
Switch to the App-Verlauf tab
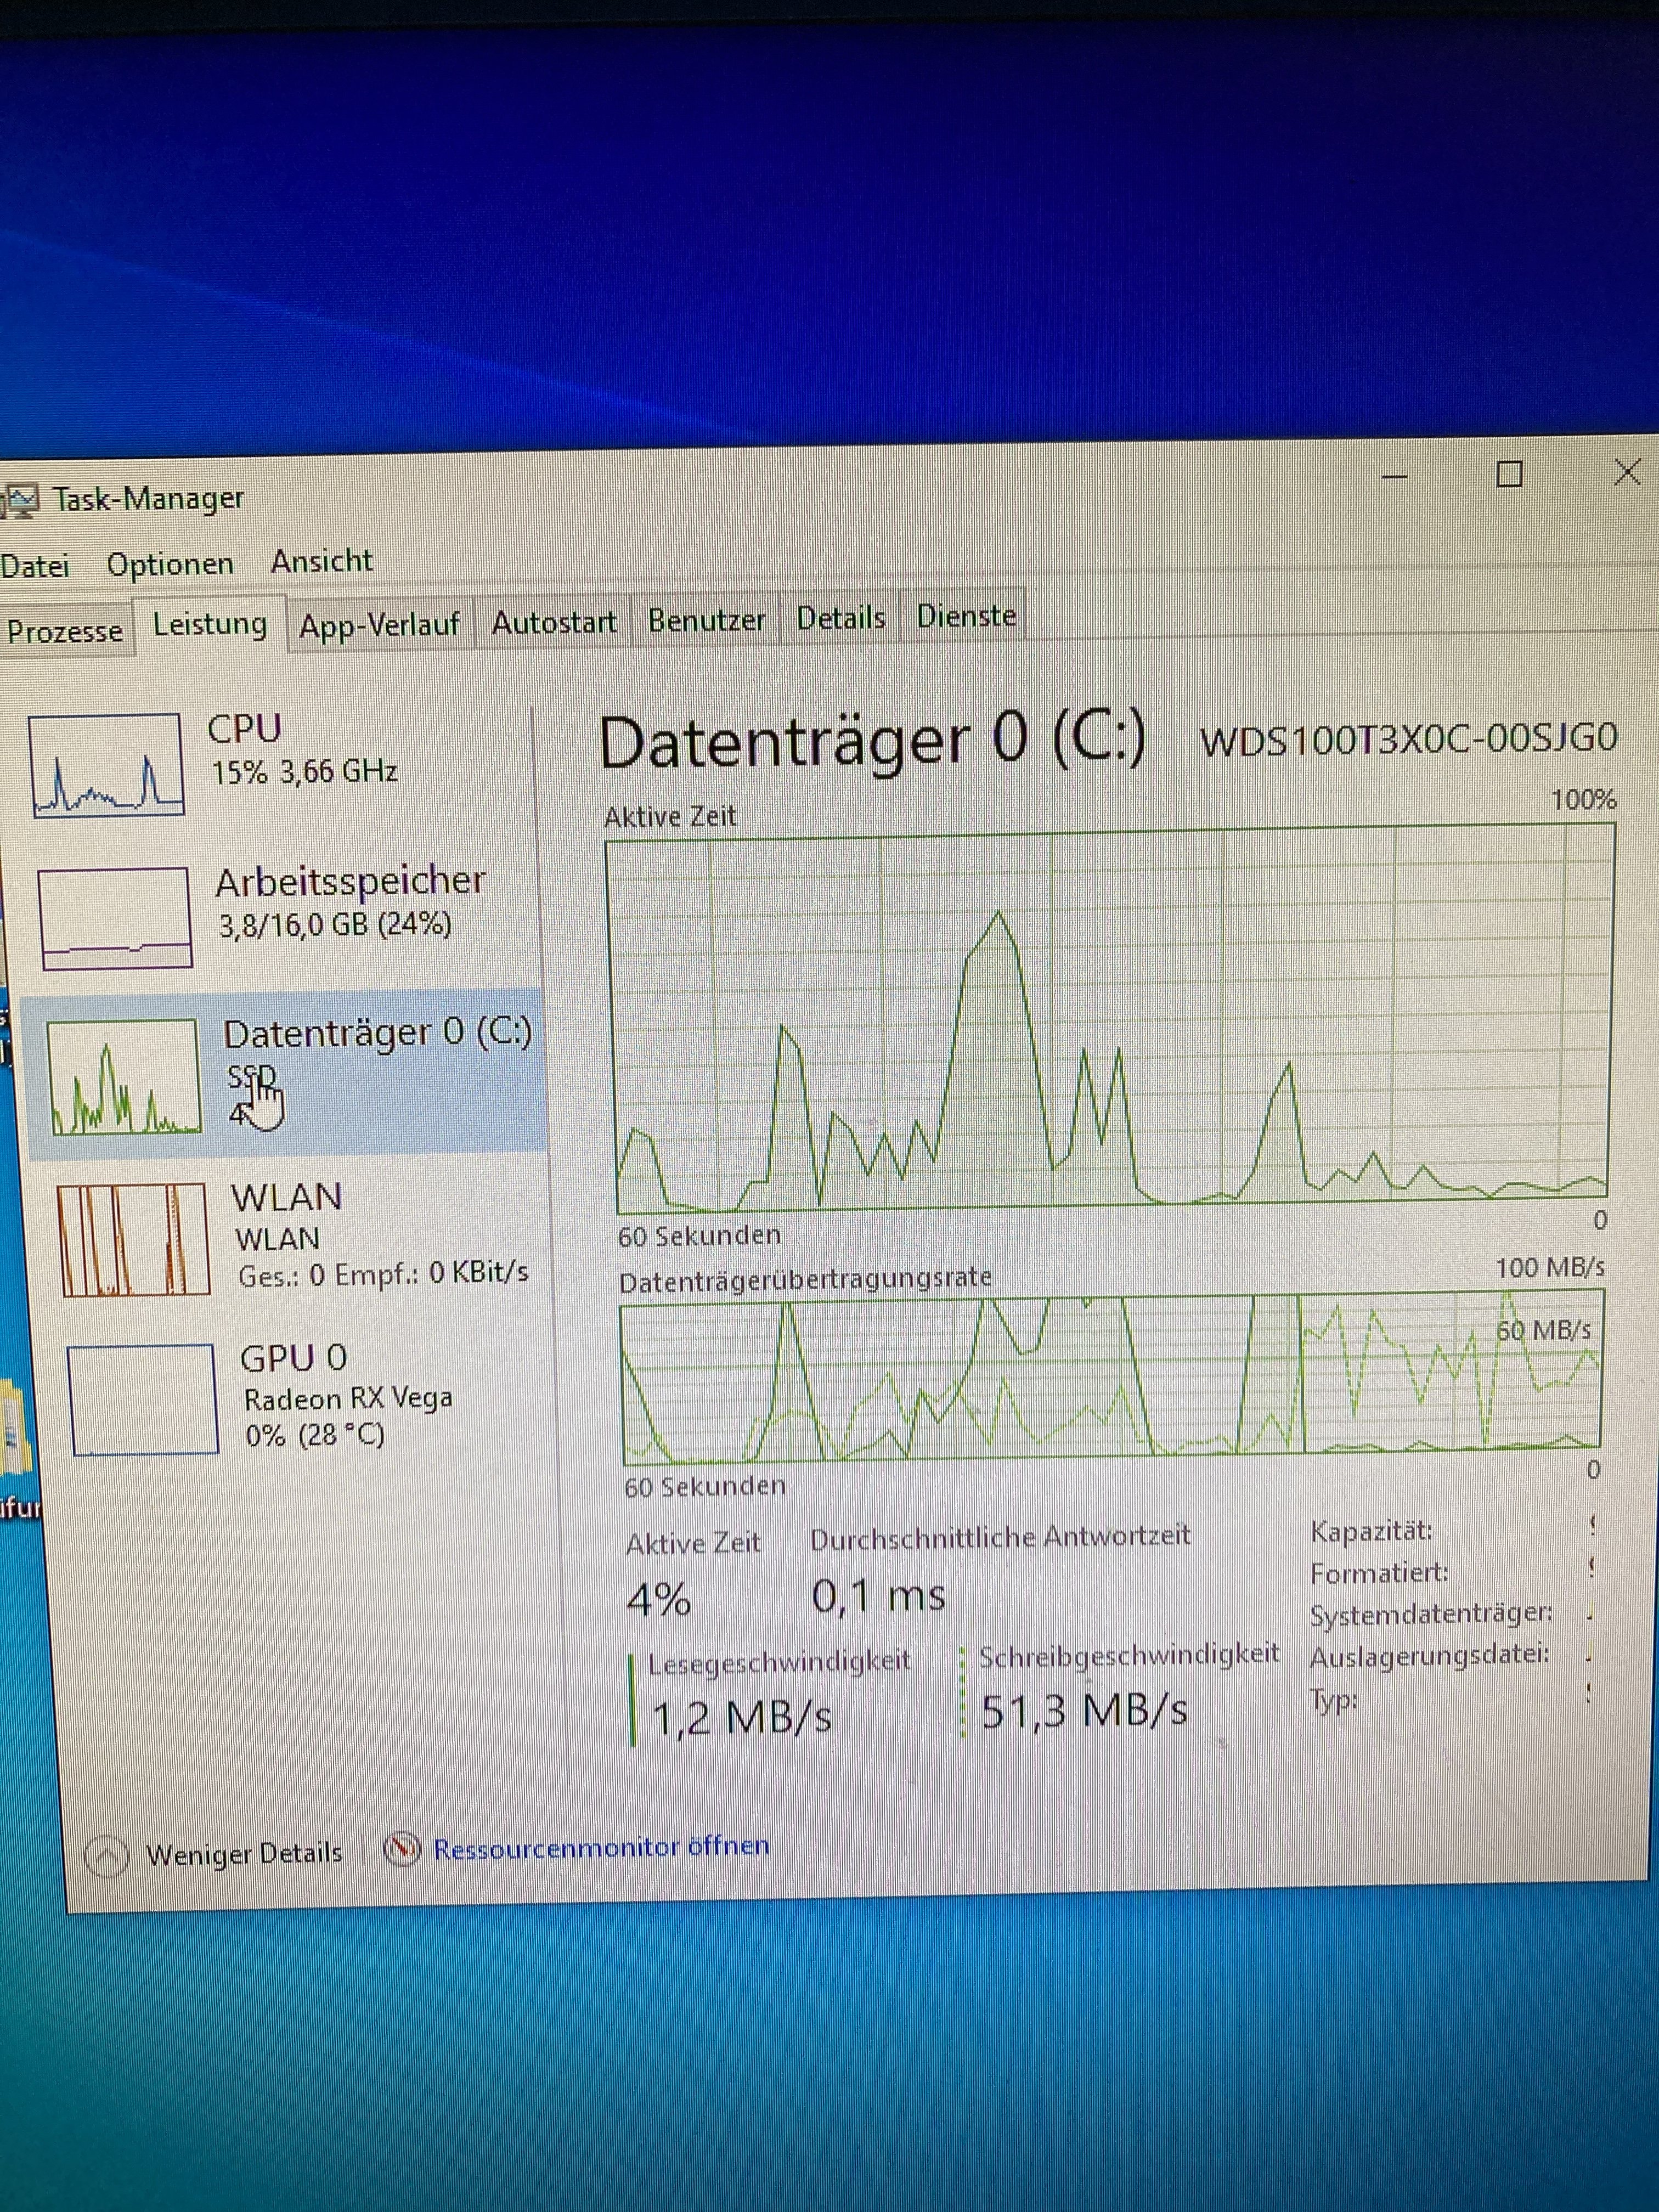pyautogui.click(x=379, y=625)
